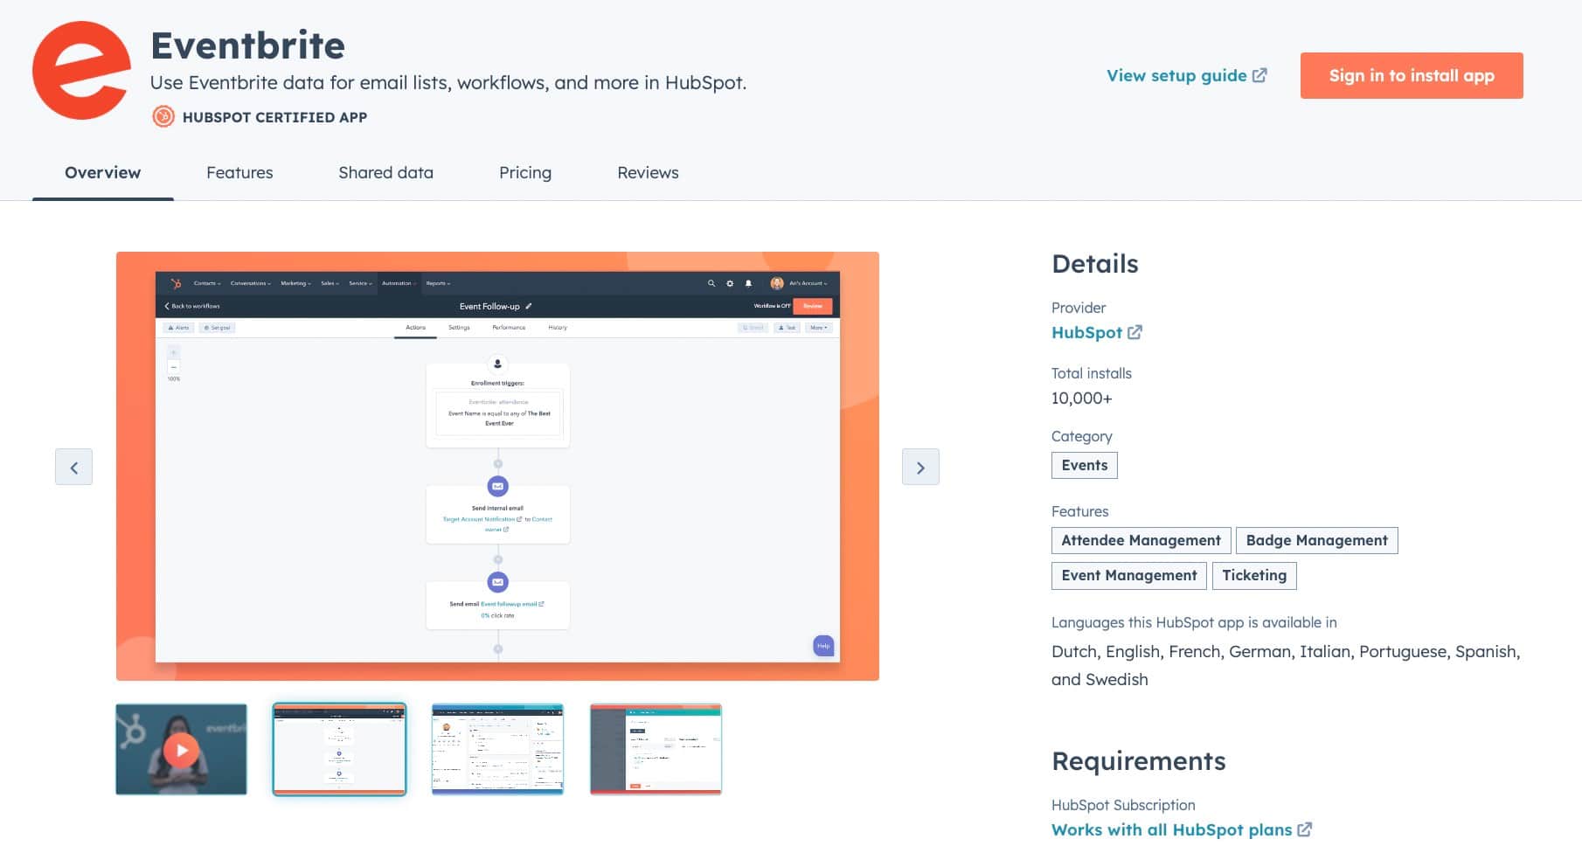The image size is (1582, 853).
Task: Click the Event Management feature tag
Action: tap(1128, 575)
